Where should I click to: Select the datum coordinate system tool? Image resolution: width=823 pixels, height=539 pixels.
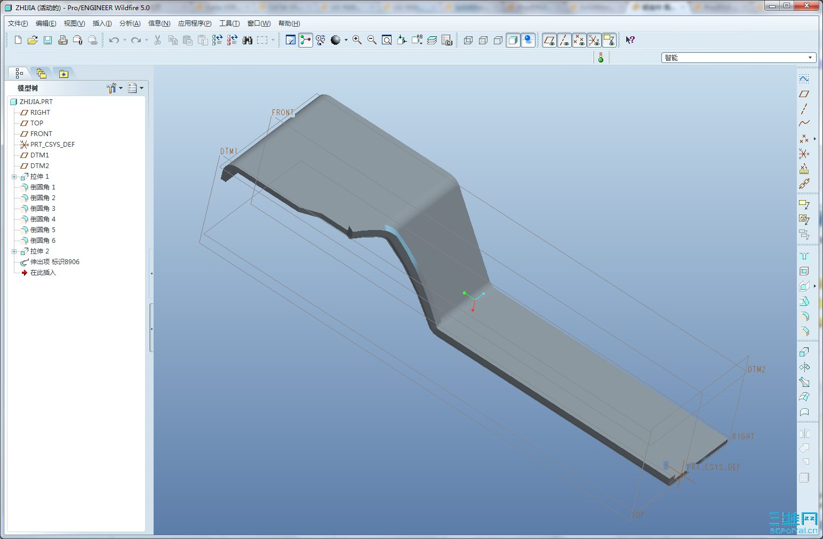coord(804,154)
